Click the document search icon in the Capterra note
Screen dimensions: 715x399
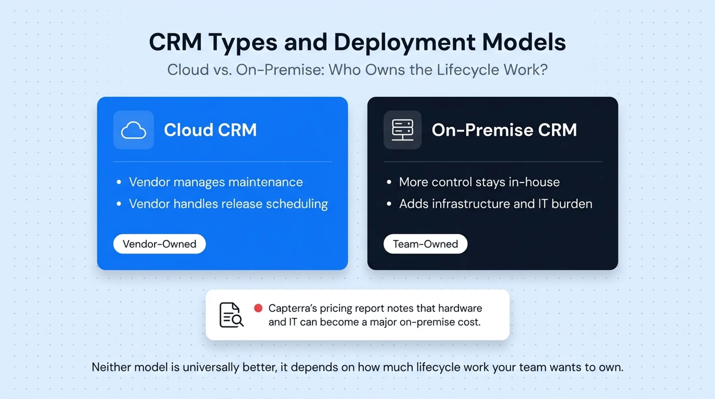231,315
